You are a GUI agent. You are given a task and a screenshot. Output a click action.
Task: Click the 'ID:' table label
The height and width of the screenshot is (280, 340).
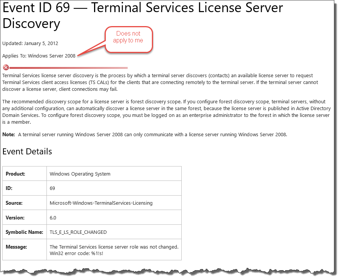click(x=9, y=188)
